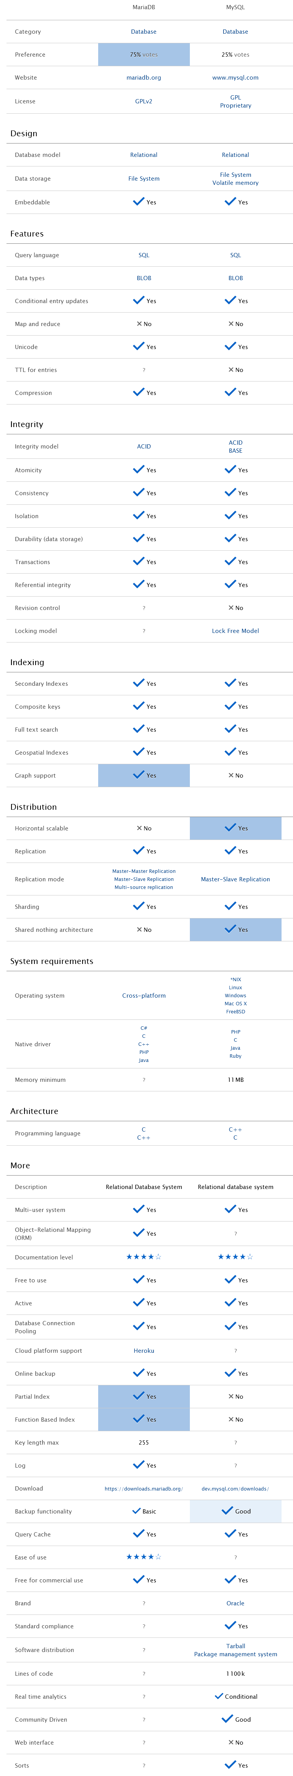The height and width of the screenshot is (1776, 293).
Task: Select the Cross-platform operating system link
Action: [x=144, y=996]
